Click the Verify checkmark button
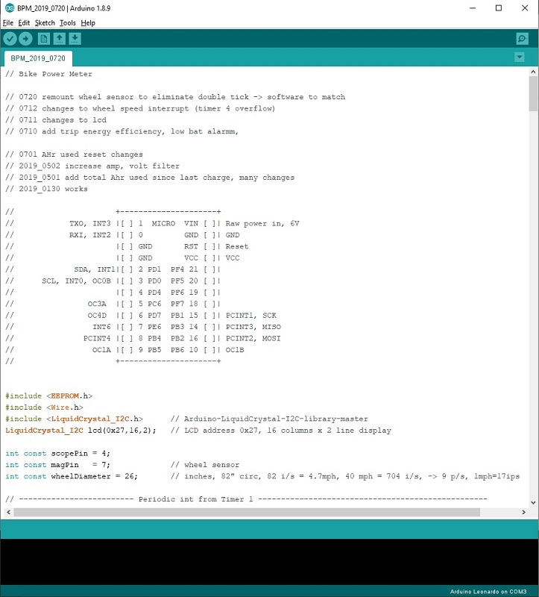Screen dimensions: 539x597 (10, 39)
